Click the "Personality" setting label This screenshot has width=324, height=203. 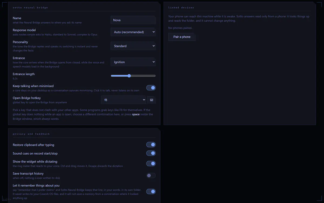[21, 42]
